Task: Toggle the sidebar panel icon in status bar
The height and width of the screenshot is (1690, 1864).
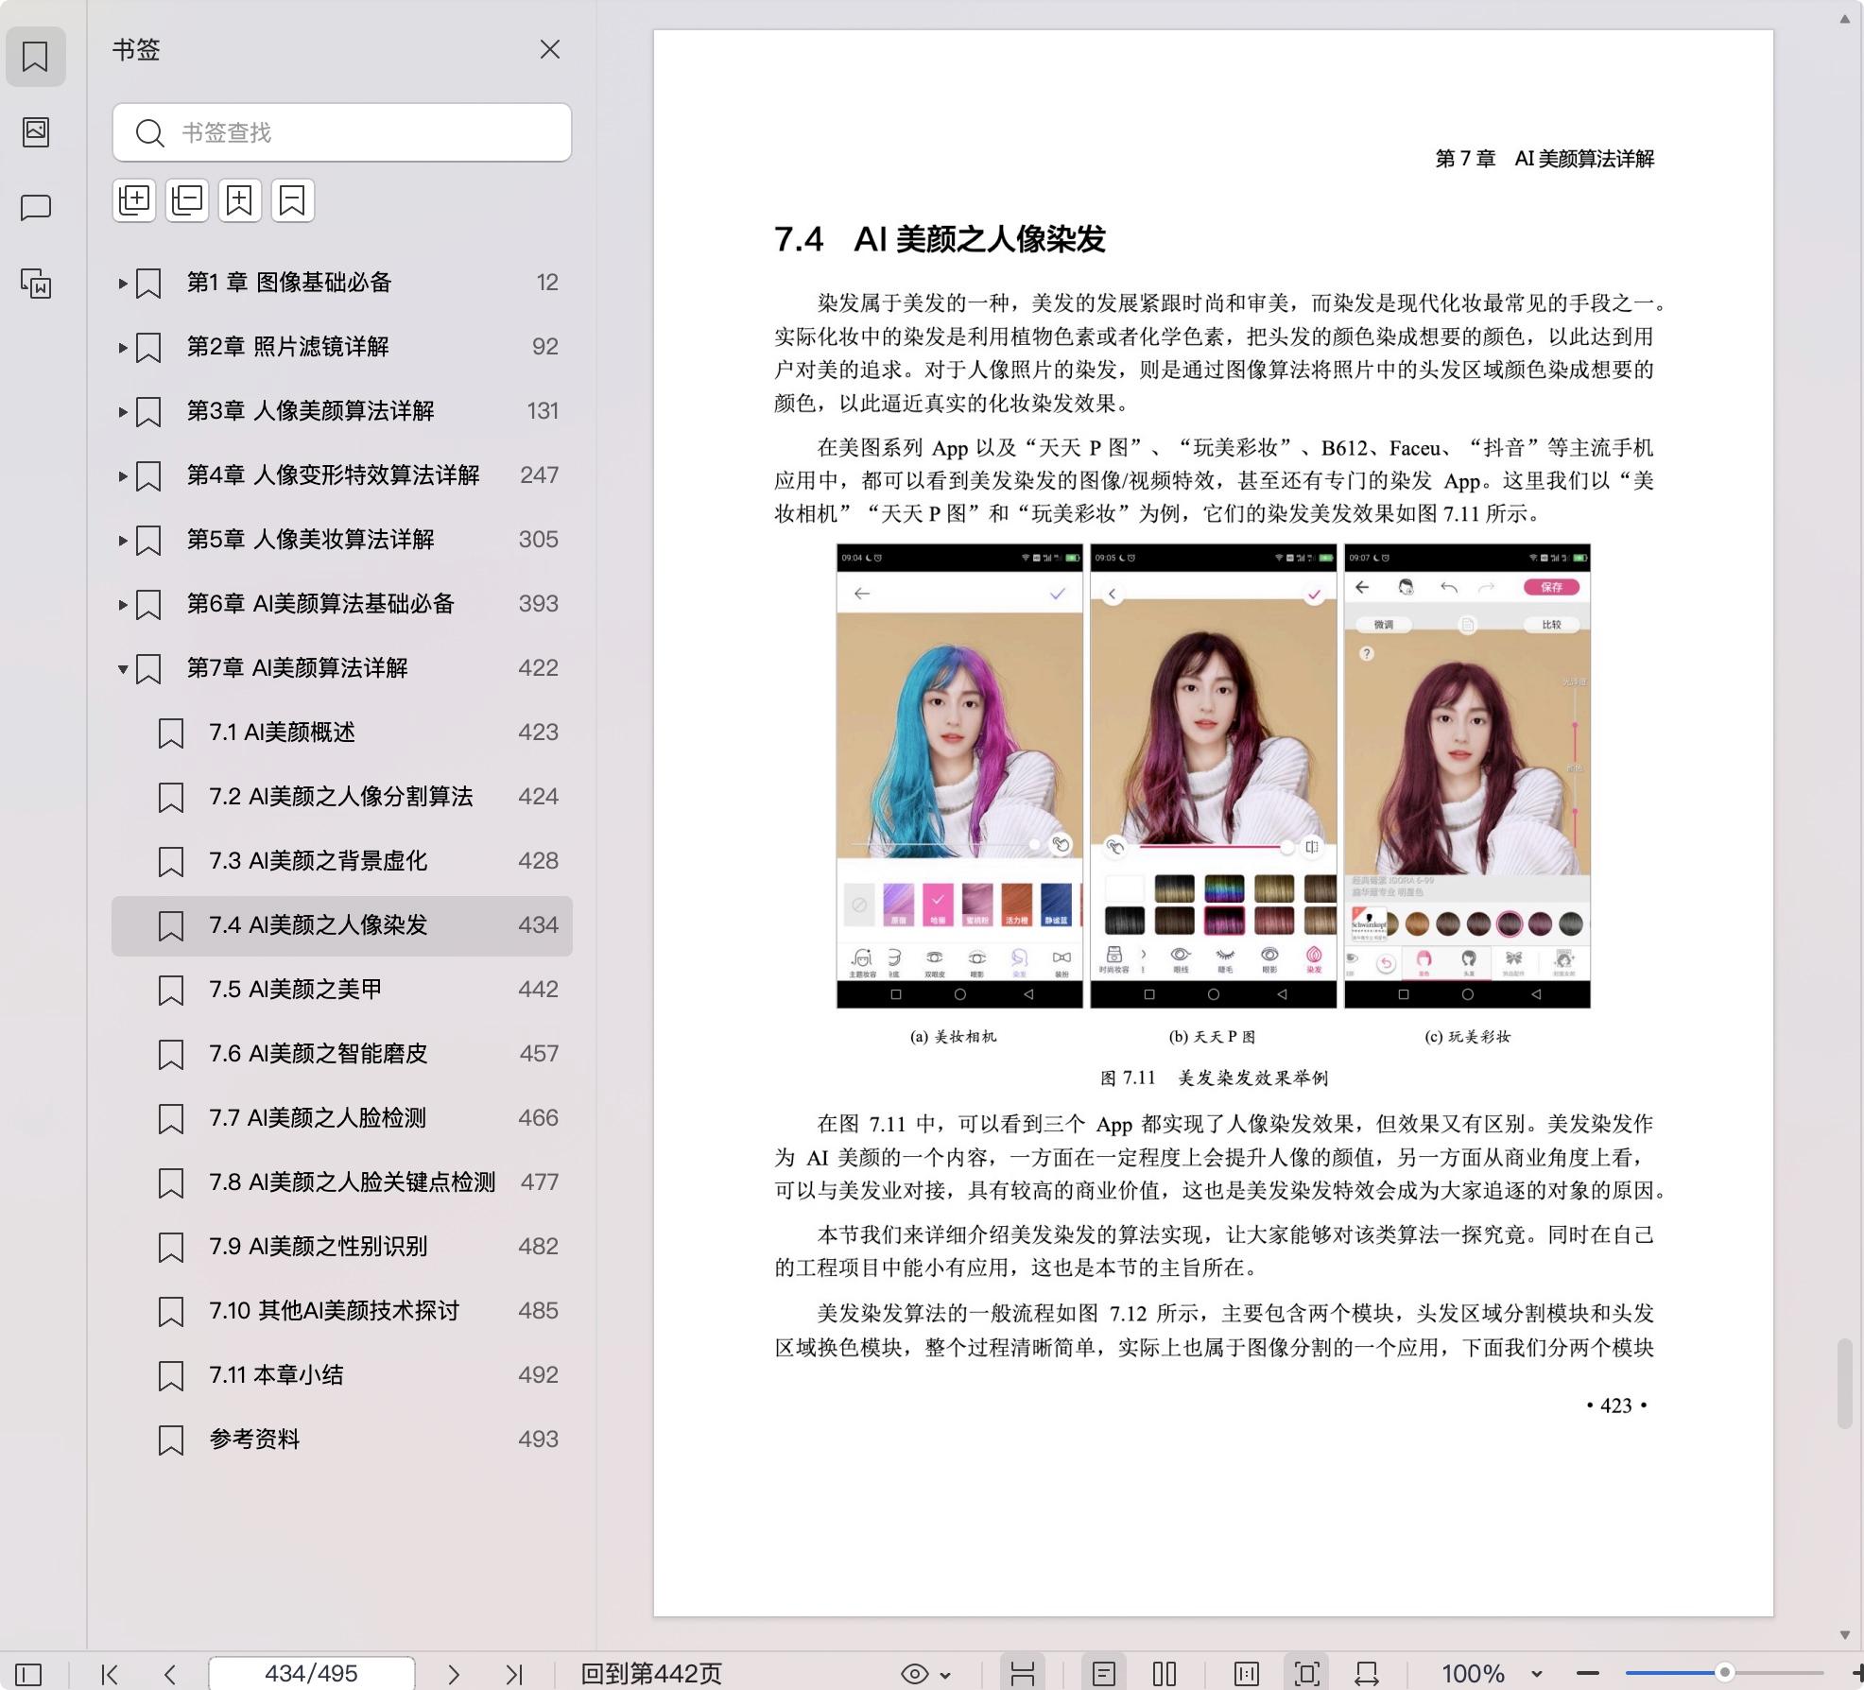Action: [28, 1675]
